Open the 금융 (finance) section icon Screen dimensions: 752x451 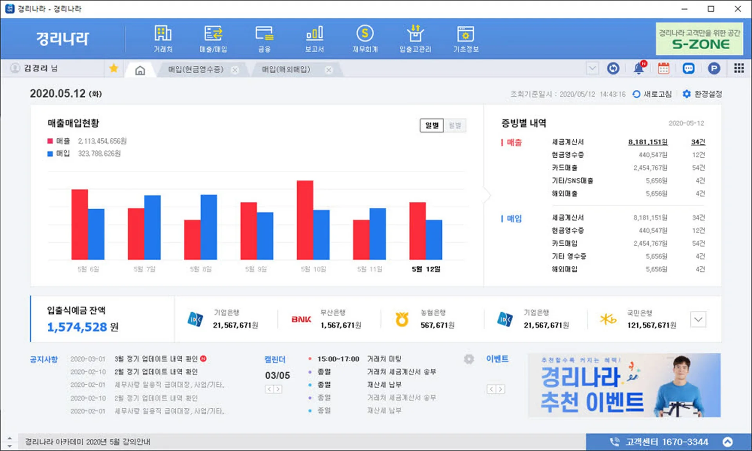264,38
